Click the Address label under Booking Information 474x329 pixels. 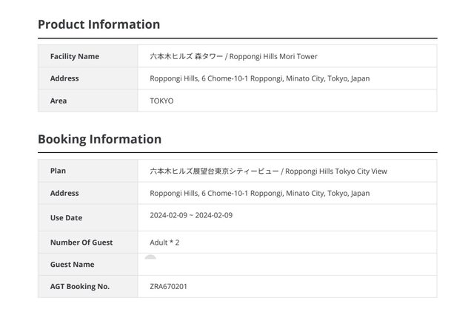pyautogui.click(x=64, y=193)
